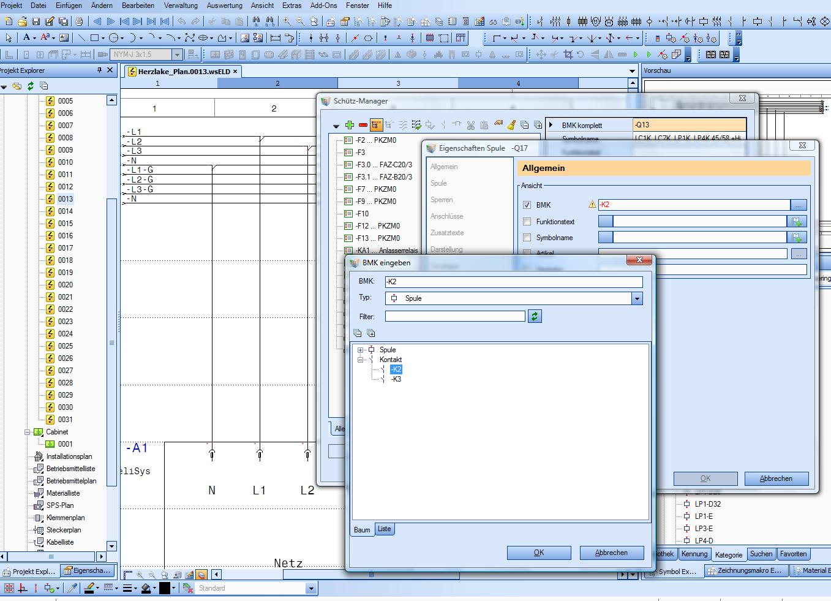The height and width of the screenshot is (601, 831).
Task: Switch to the Liste tab in BMK dialog
Action: pos(384,529)
